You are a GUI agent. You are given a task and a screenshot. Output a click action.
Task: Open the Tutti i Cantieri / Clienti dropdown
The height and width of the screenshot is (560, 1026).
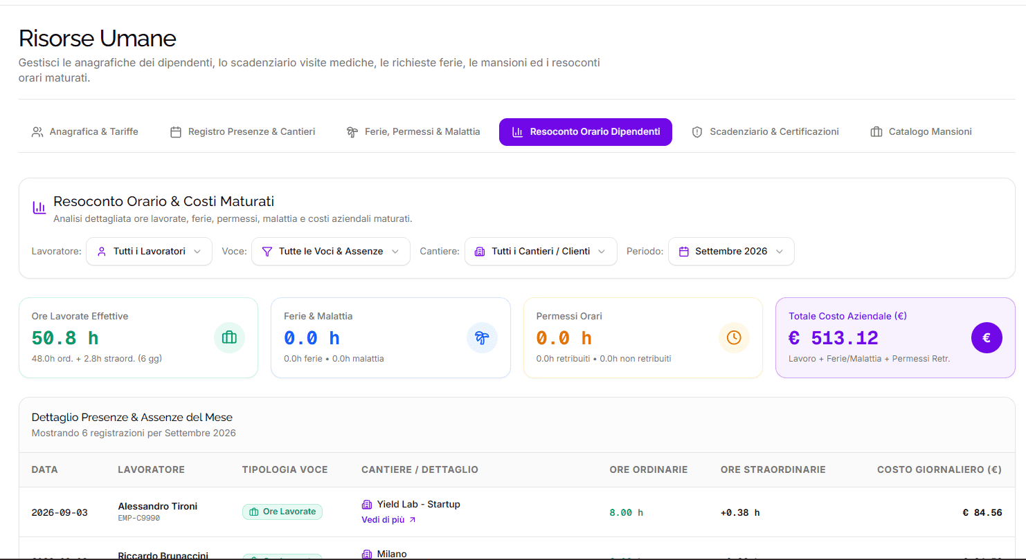tap(541, 252)
